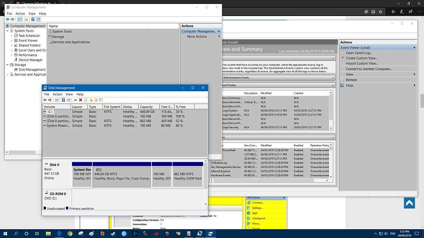Viewport: 424px width, 238px height.
Task: Click Export List icon in Computer Management toolbar
Action: point(26,19)
